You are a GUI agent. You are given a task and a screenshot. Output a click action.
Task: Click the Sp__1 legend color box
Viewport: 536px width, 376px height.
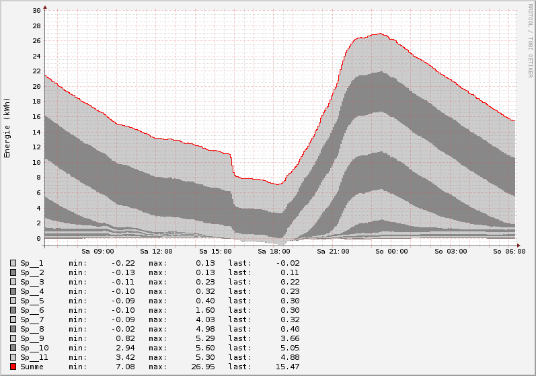(13, 263)
